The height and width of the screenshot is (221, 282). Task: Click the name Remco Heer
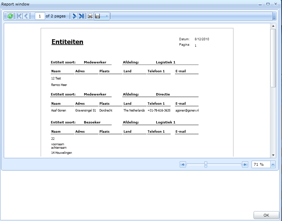[x=59, y=85]
